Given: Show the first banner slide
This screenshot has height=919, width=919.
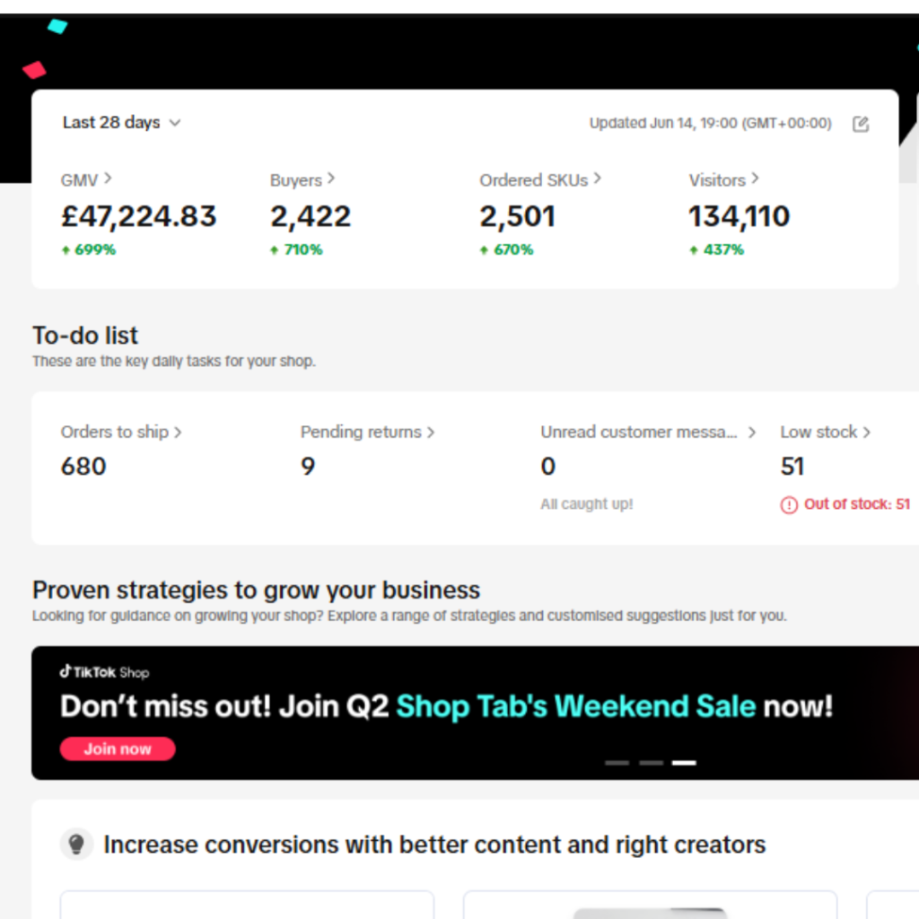Looking at the screenshot, I should [x=617, y=763].
